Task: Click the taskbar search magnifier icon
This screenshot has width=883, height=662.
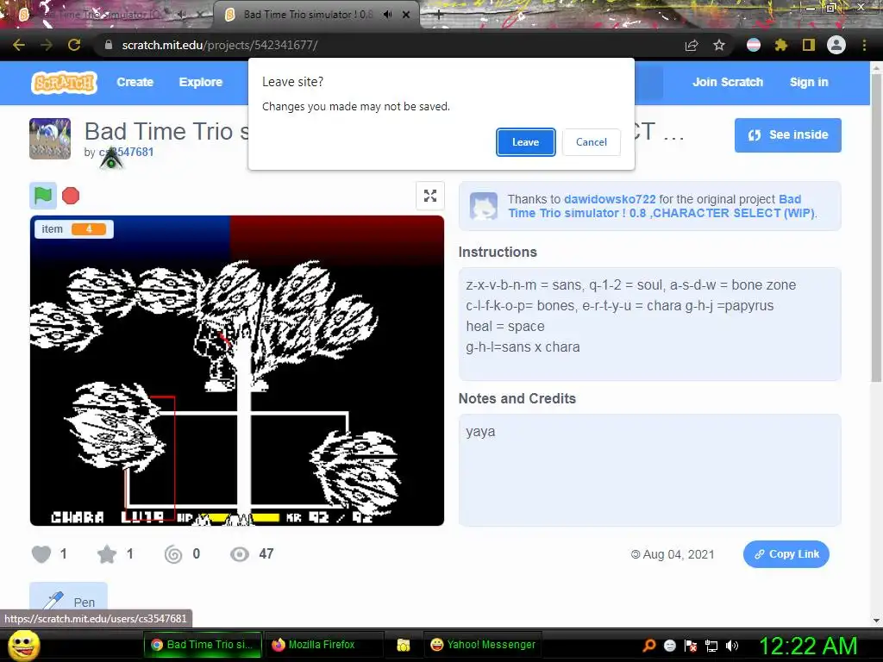Action: point(648,645)
